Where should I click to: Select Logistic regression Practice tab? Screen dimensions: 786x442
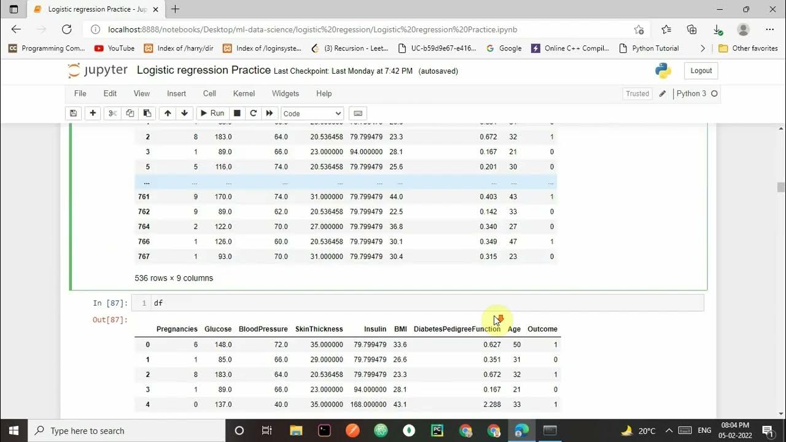96,9
